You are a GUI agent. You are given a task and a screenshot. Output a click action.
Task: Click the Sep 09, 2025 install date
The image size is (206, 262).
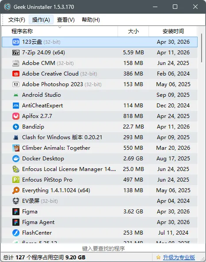(x=173, y=95)
